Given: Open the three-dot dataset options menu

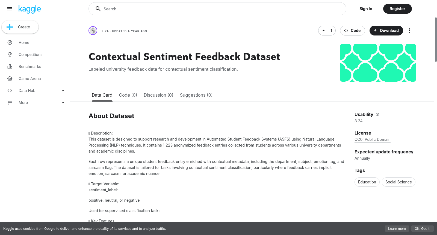Looking at the screenshot, I should click(x=409, y=31).
